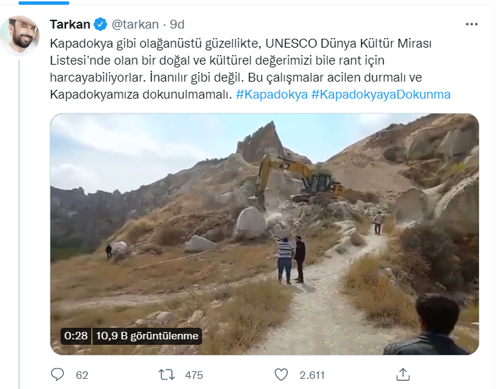Click the Tarkan display name
The height and width of the screenshot is (389, 500).
point(70,24)
